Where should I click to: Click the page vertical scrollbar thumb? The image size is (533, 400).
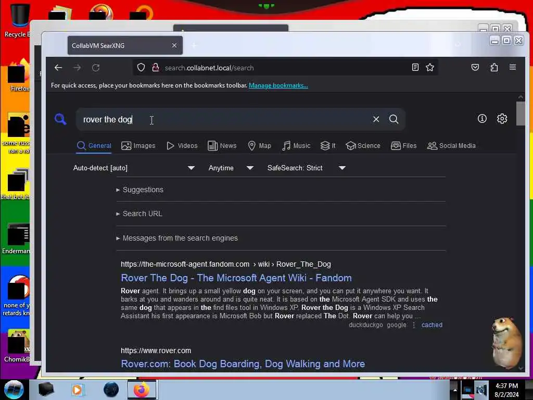click(521, 113)
